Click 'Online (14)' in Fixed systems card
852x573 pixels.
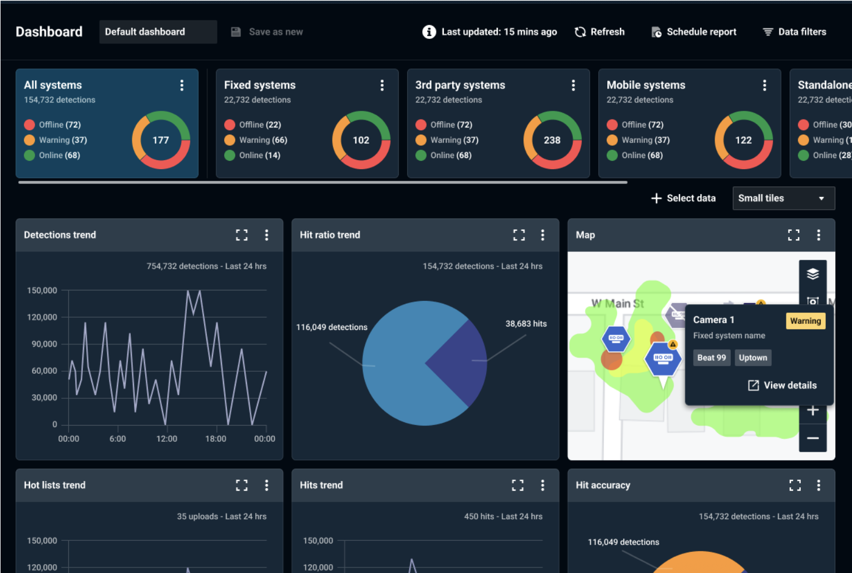[x=260, y=155]
